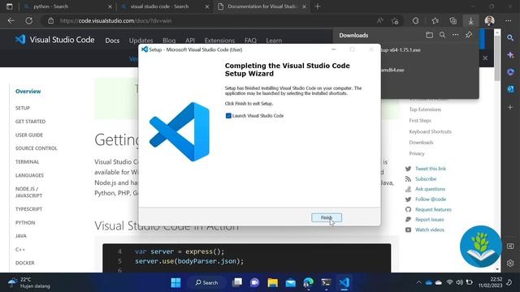Pin the Downloads panel

[x=469, y=35]
